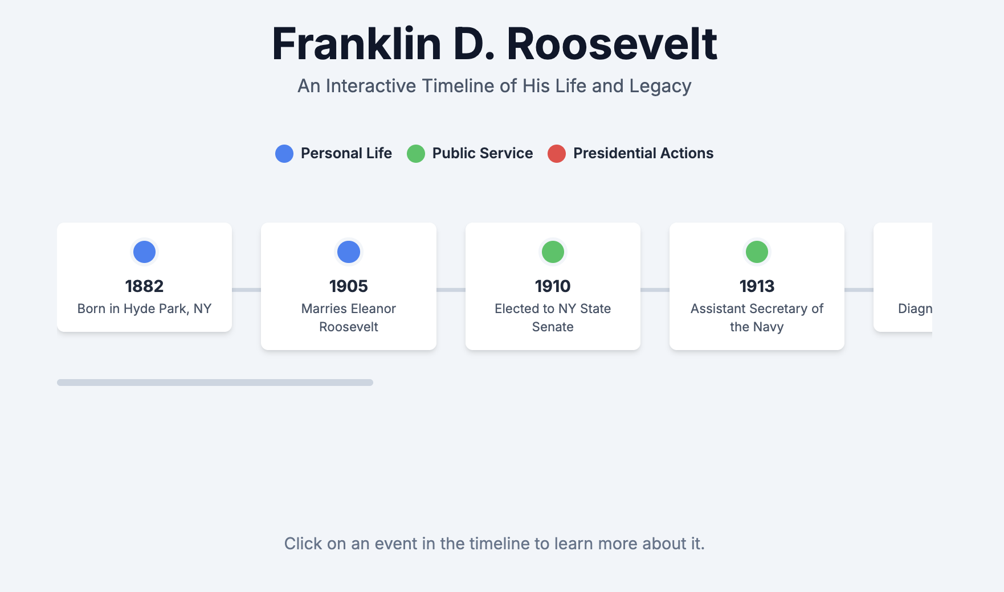Select the Public Service legend label
The image size is (1004, 592).
(482, 153)
